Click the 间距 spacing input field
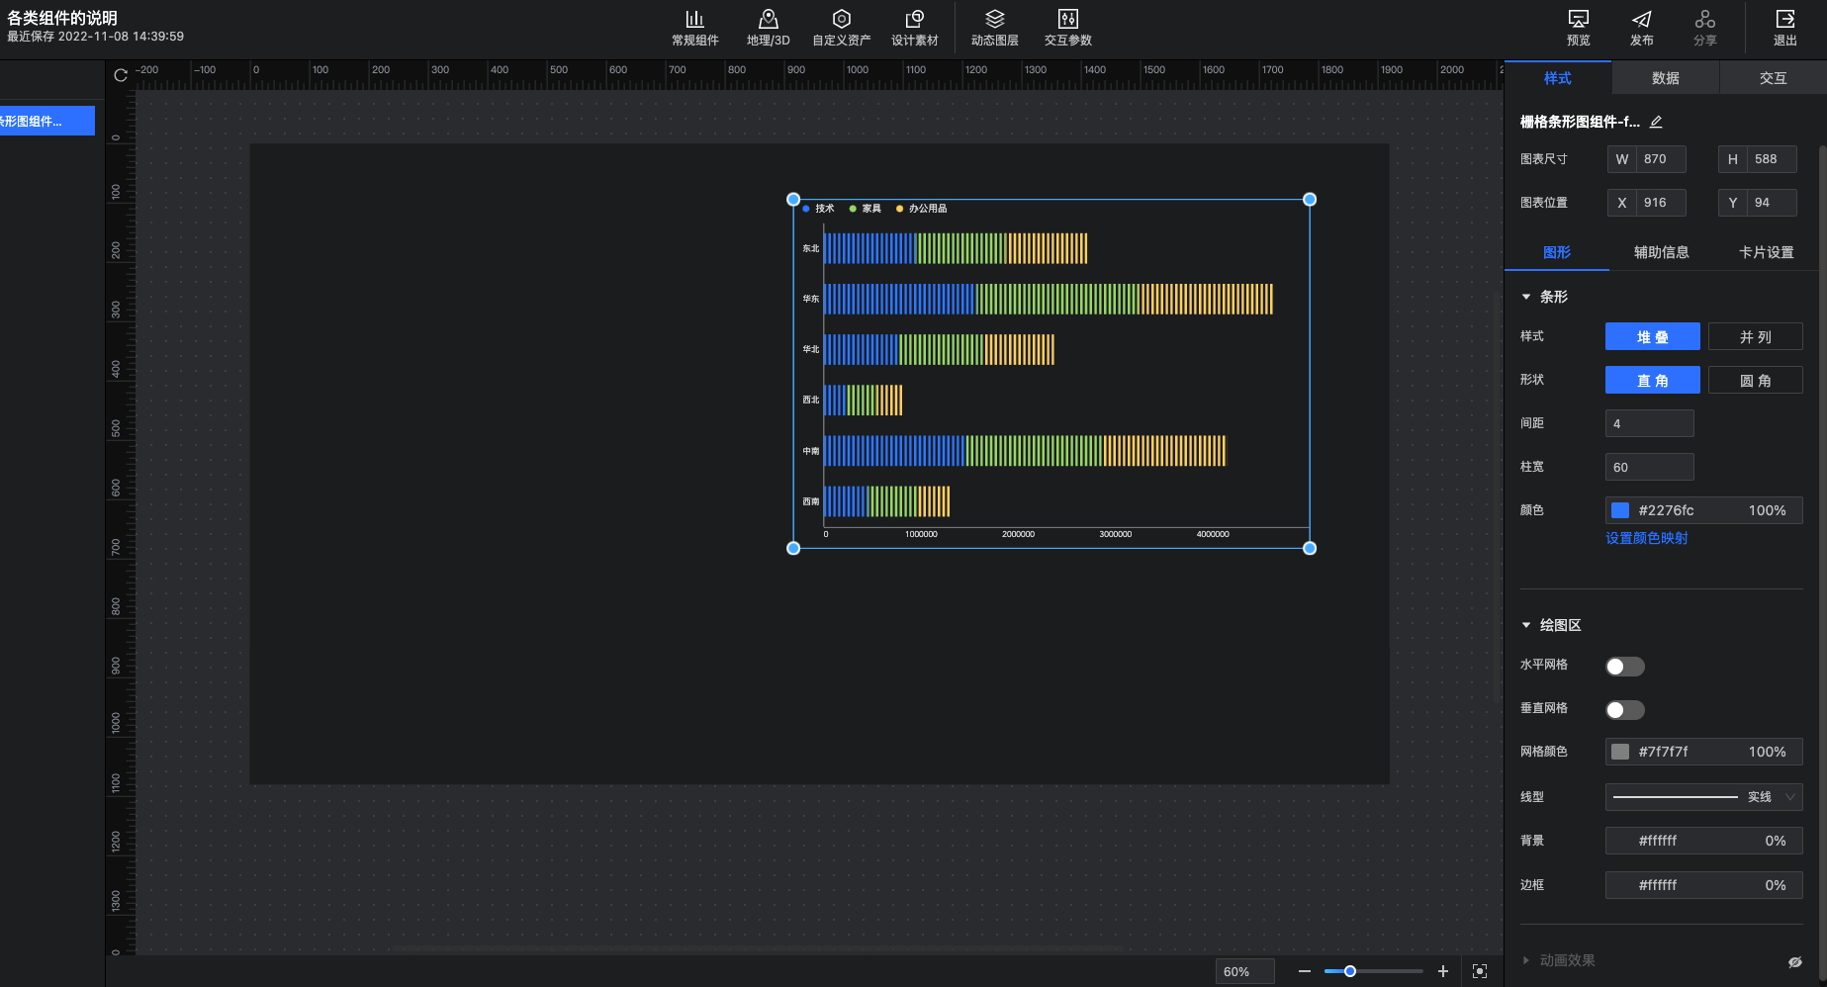1827x987 pixels. (1650, 423)
